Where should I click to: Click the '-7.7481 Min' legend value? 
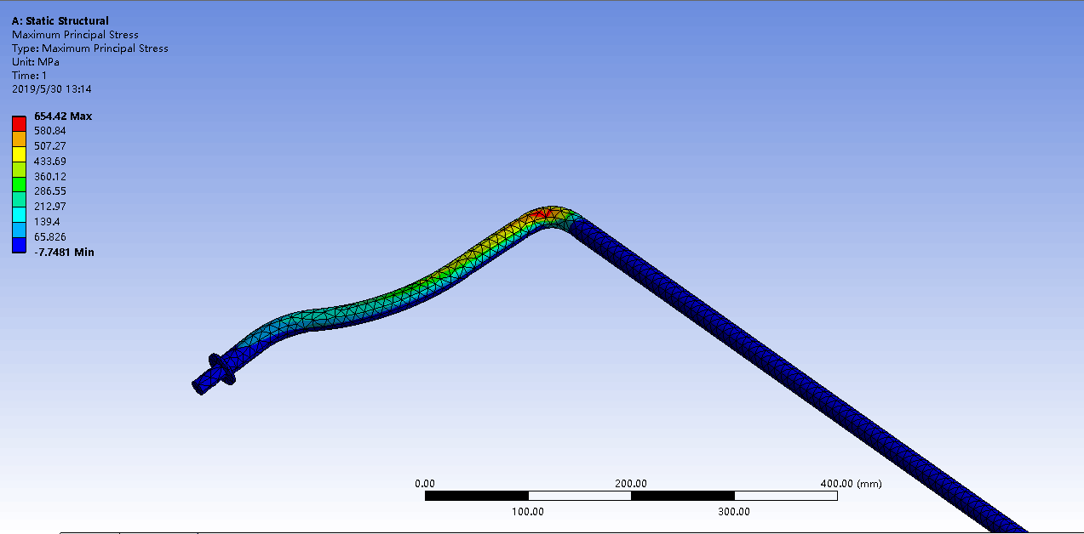coord(64,252)
